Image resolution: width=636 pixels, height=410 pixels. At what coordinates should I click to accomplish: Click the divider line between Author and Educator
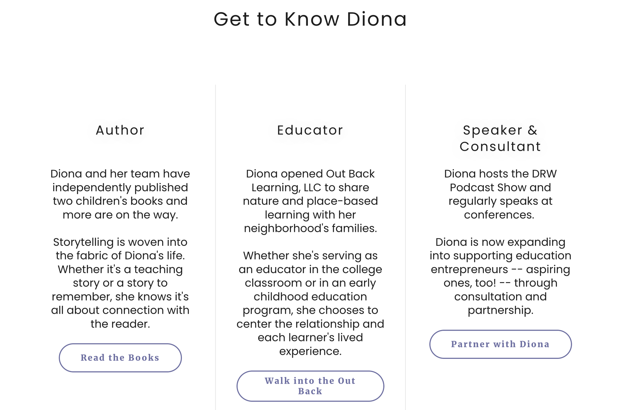click(216, 247)
